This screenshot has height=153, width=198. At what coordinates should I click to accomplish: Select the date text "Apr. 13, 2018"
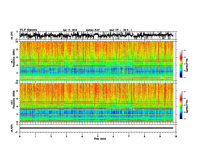[70, 30]
